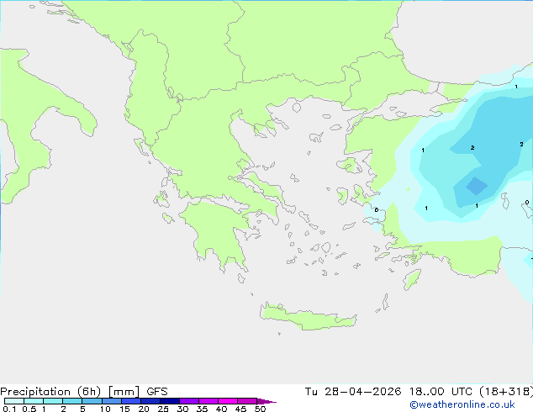The width and height of the screenshot is (533, 412).
Task: Select the 10–15 mm blue legend swatch
Action: point(112,401)
